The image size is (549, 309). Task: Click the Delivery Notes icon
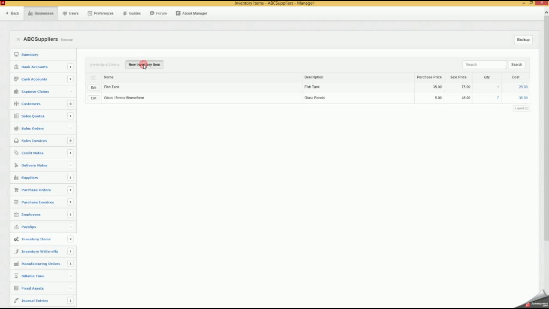tap(16, 165)
